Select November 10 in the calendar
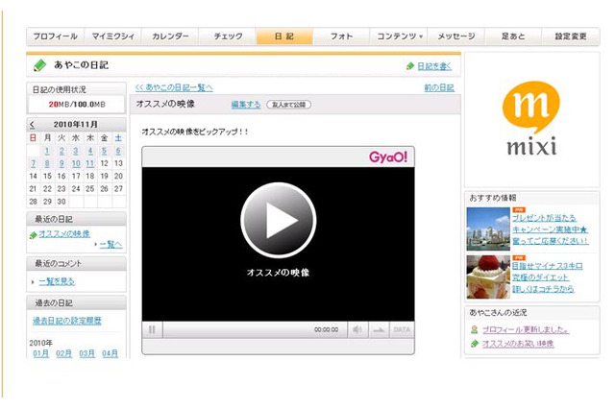Screen dimensions: 615x409 [76, 163]
